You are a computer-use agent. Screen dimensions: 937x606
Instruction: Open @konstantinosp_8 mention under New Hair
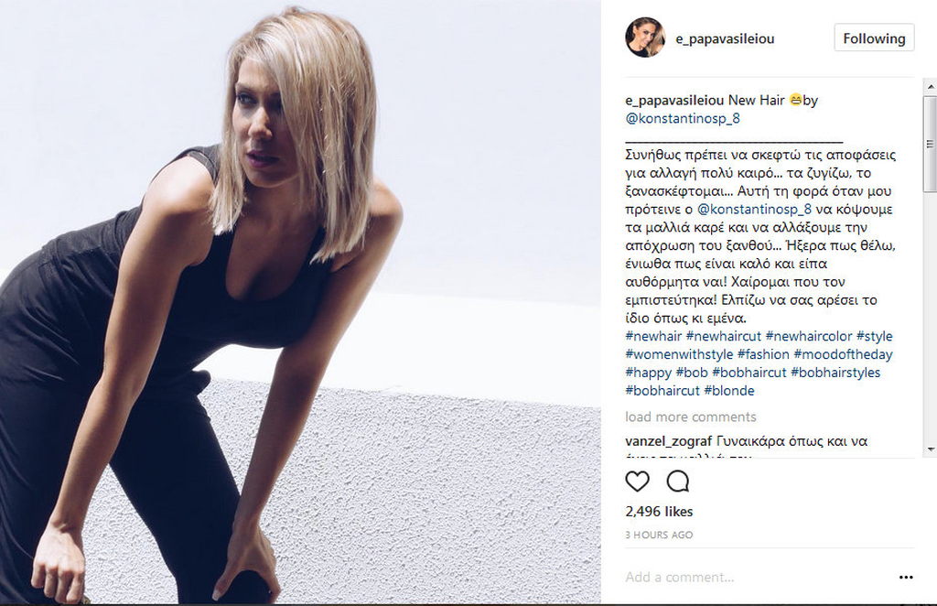[683, 118]
